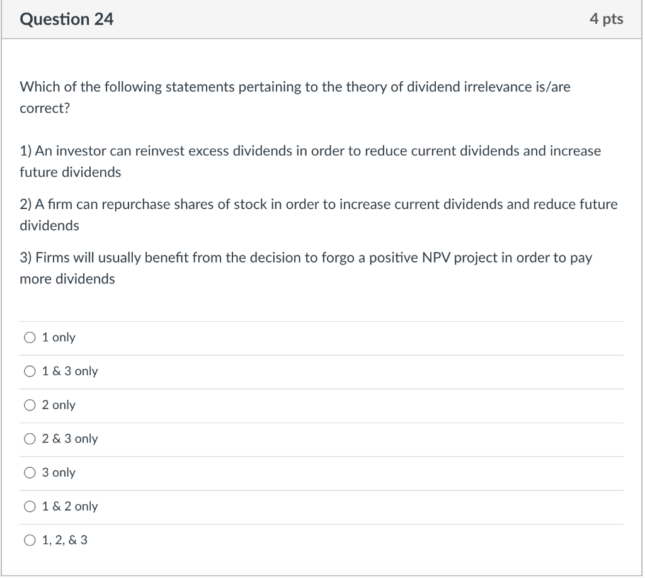This screenshot has width=645, height=578.
Task: Click statement 3 about positive NPV project
Action: coord(305,268)
